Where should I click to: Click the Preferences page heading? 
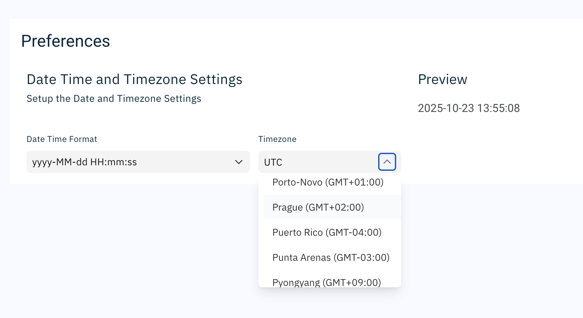tap(66, 41)
